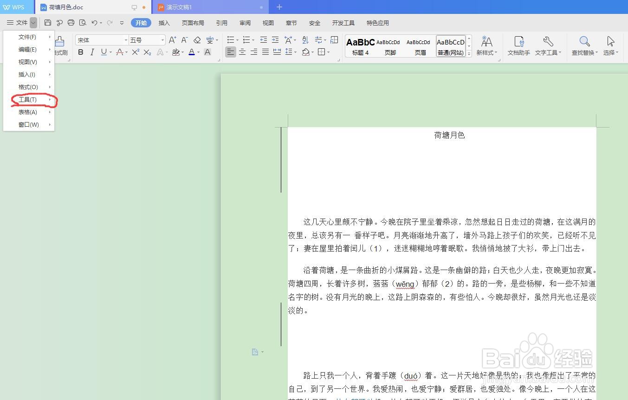Screen dimensions: 628x400
Task: Switch to the 开发工具 ribbon tab
Action: (343, 23)
